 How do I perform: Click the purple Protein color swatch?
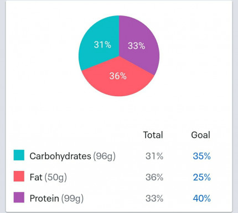[x=19, y=198]
